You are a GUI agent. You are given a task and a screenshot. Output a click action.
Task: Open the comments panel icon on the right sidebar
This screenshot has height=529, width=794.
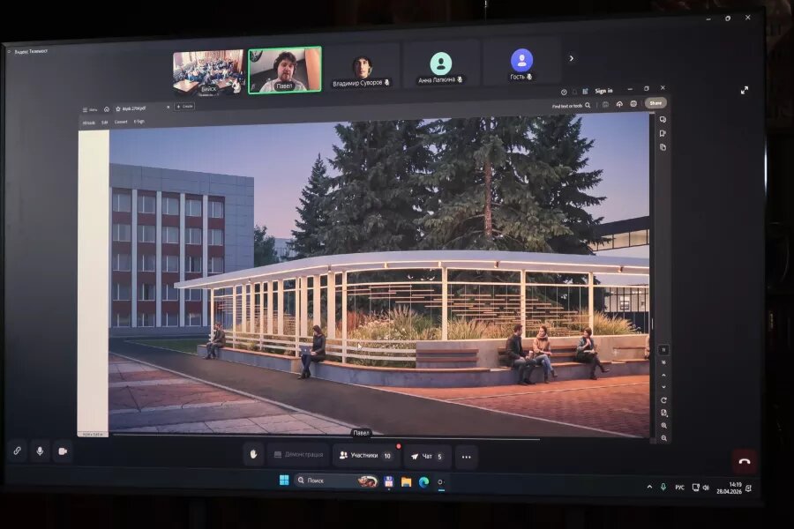tap(663, 120)
